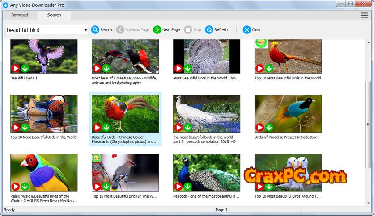Expand the search history dropdown arrow
Image resolution: width=374 pixels, height=216 pixels.
(85, 30)
